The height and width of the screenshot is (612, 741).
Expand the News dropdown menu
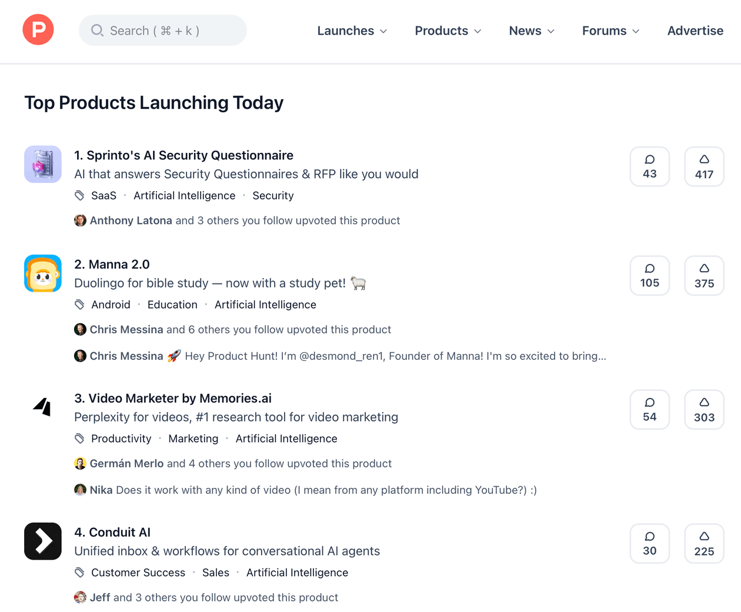click(x=531, y=31)
